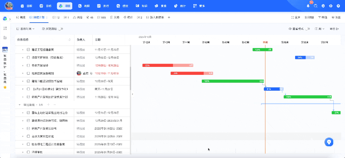The width and height of the screenshot is (345, 158).
Task: Toggle the 查看模式 switch
Action: pyautogui.click(x=308, y=29)
